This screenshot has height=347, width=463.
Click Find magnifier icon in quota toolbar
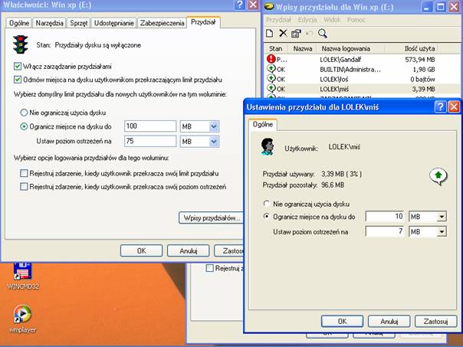323,34
